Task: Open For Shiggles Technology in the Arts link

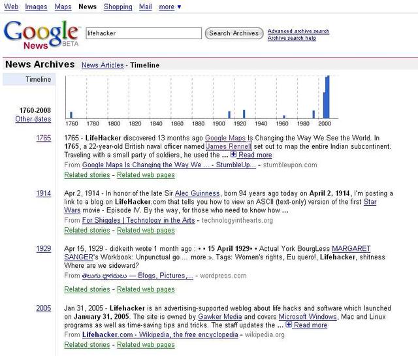Action: pos(138,220)
